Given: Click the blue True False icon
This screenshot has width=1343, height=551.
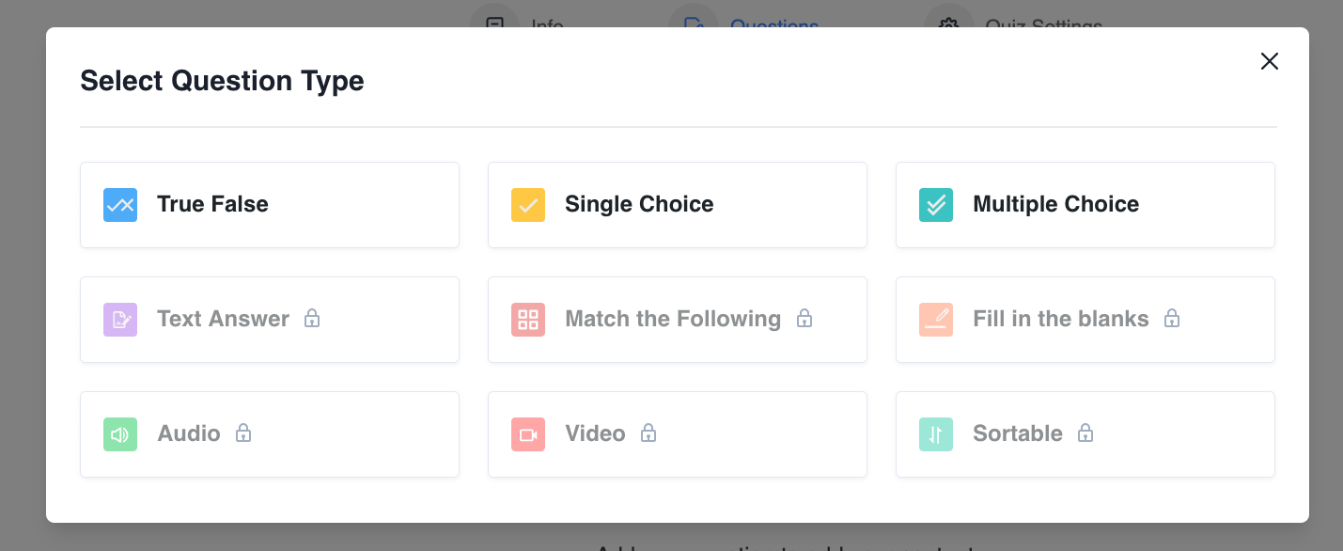Looking at the screenshot, I should tap(120, 205).
